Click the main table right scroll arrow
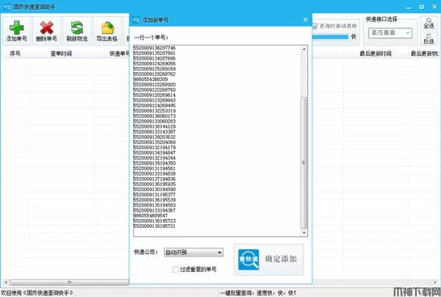 [435, 282]
